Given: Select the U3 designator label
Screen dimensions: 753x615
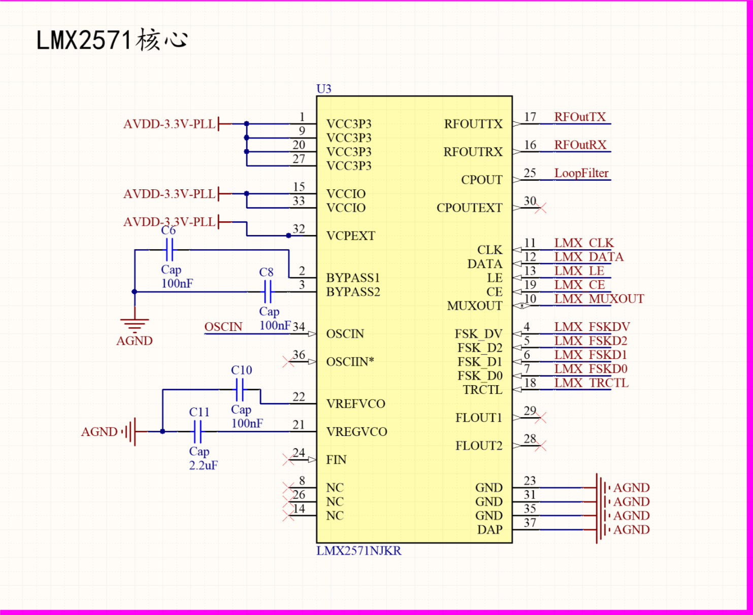Looking at the screenshot, I should point(324,89).
